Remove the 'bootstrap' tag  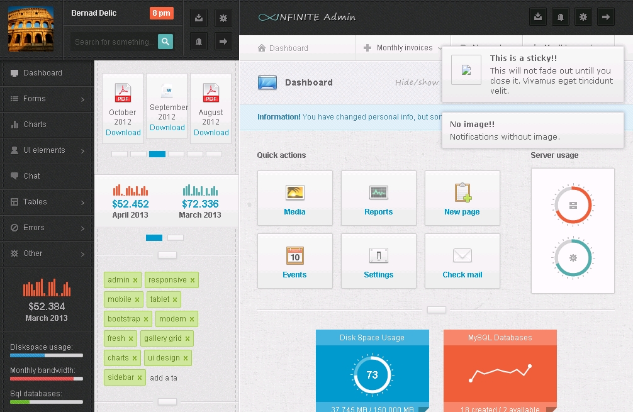pos(146,320)
